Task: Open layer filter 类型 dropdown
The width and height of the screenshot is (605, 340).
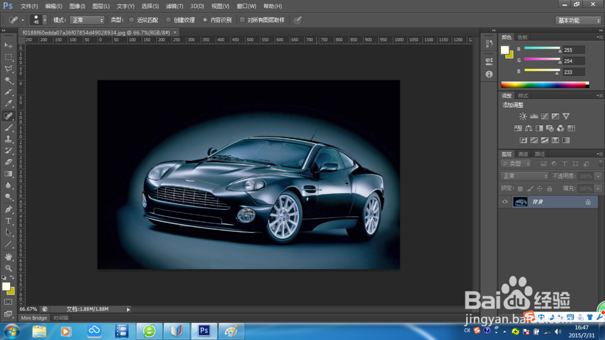Action: point(516,163)
